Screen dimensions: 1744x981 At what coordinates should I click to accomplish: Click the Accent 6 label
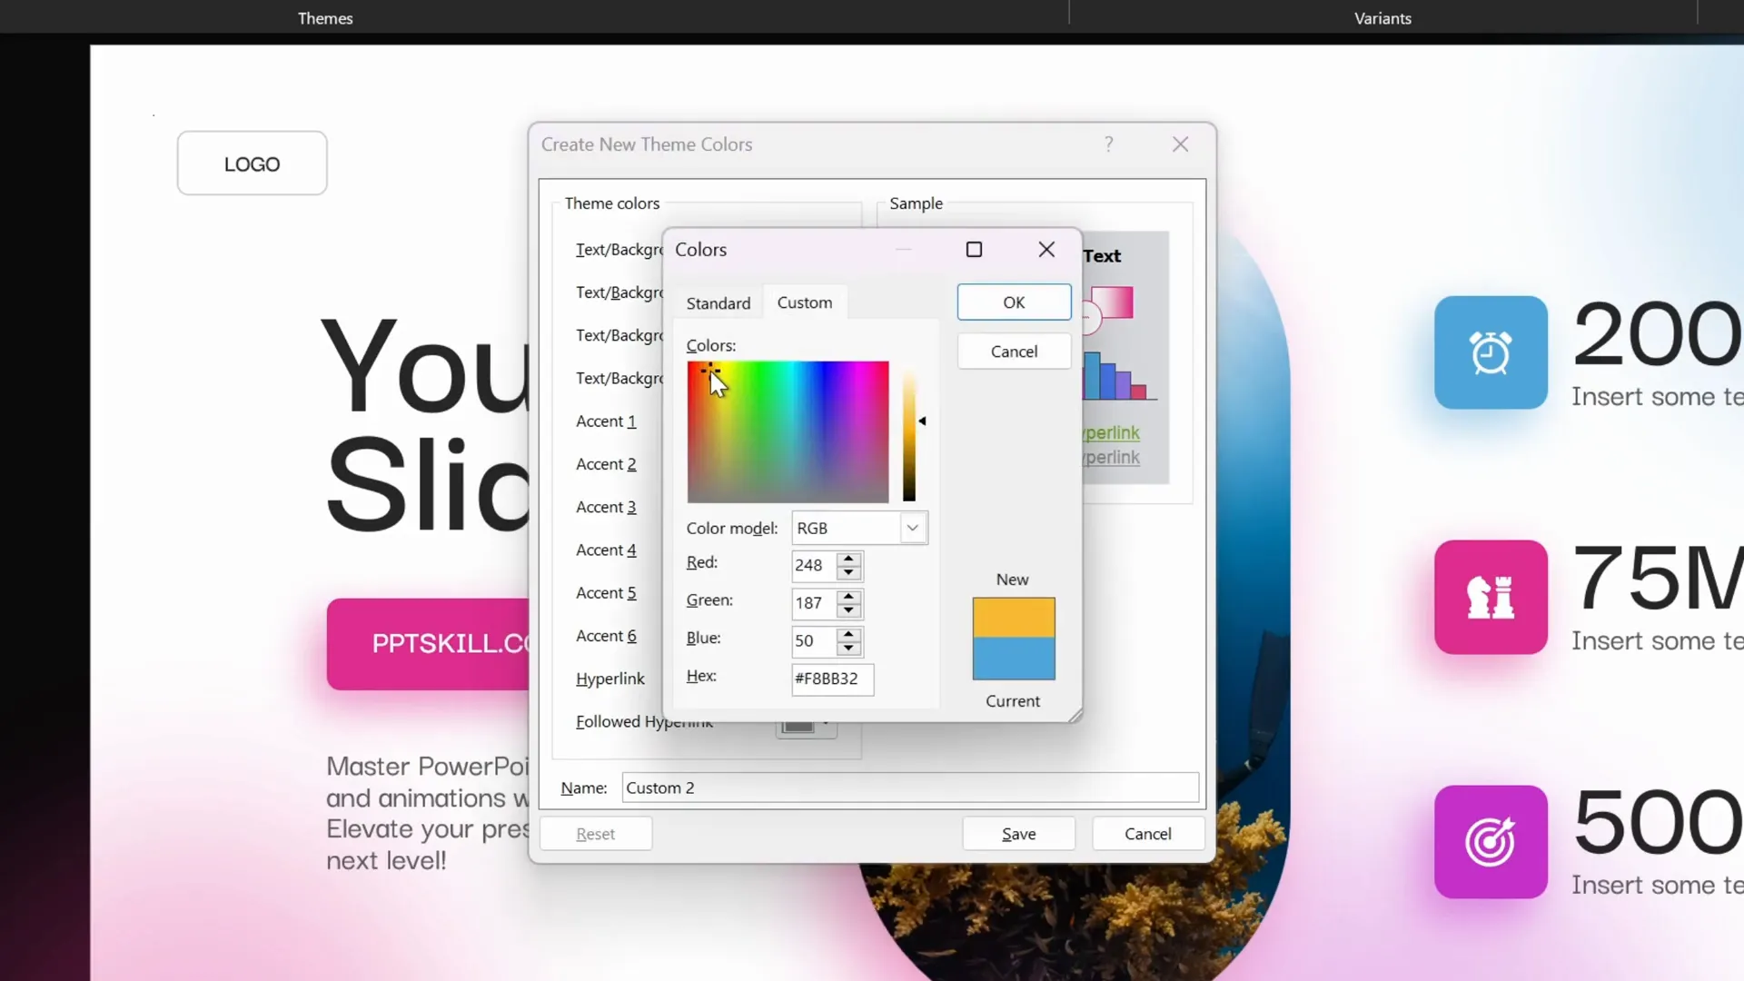click(x=606, y=636)
